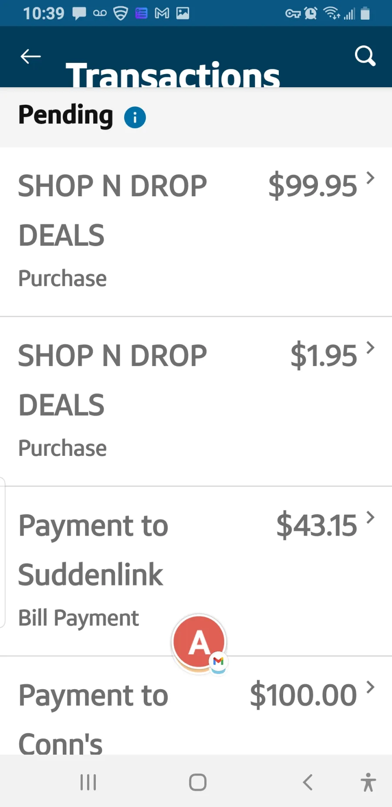
Task: Expand the $43.15 Suddenlink chevron
Action: coord(370,517)
